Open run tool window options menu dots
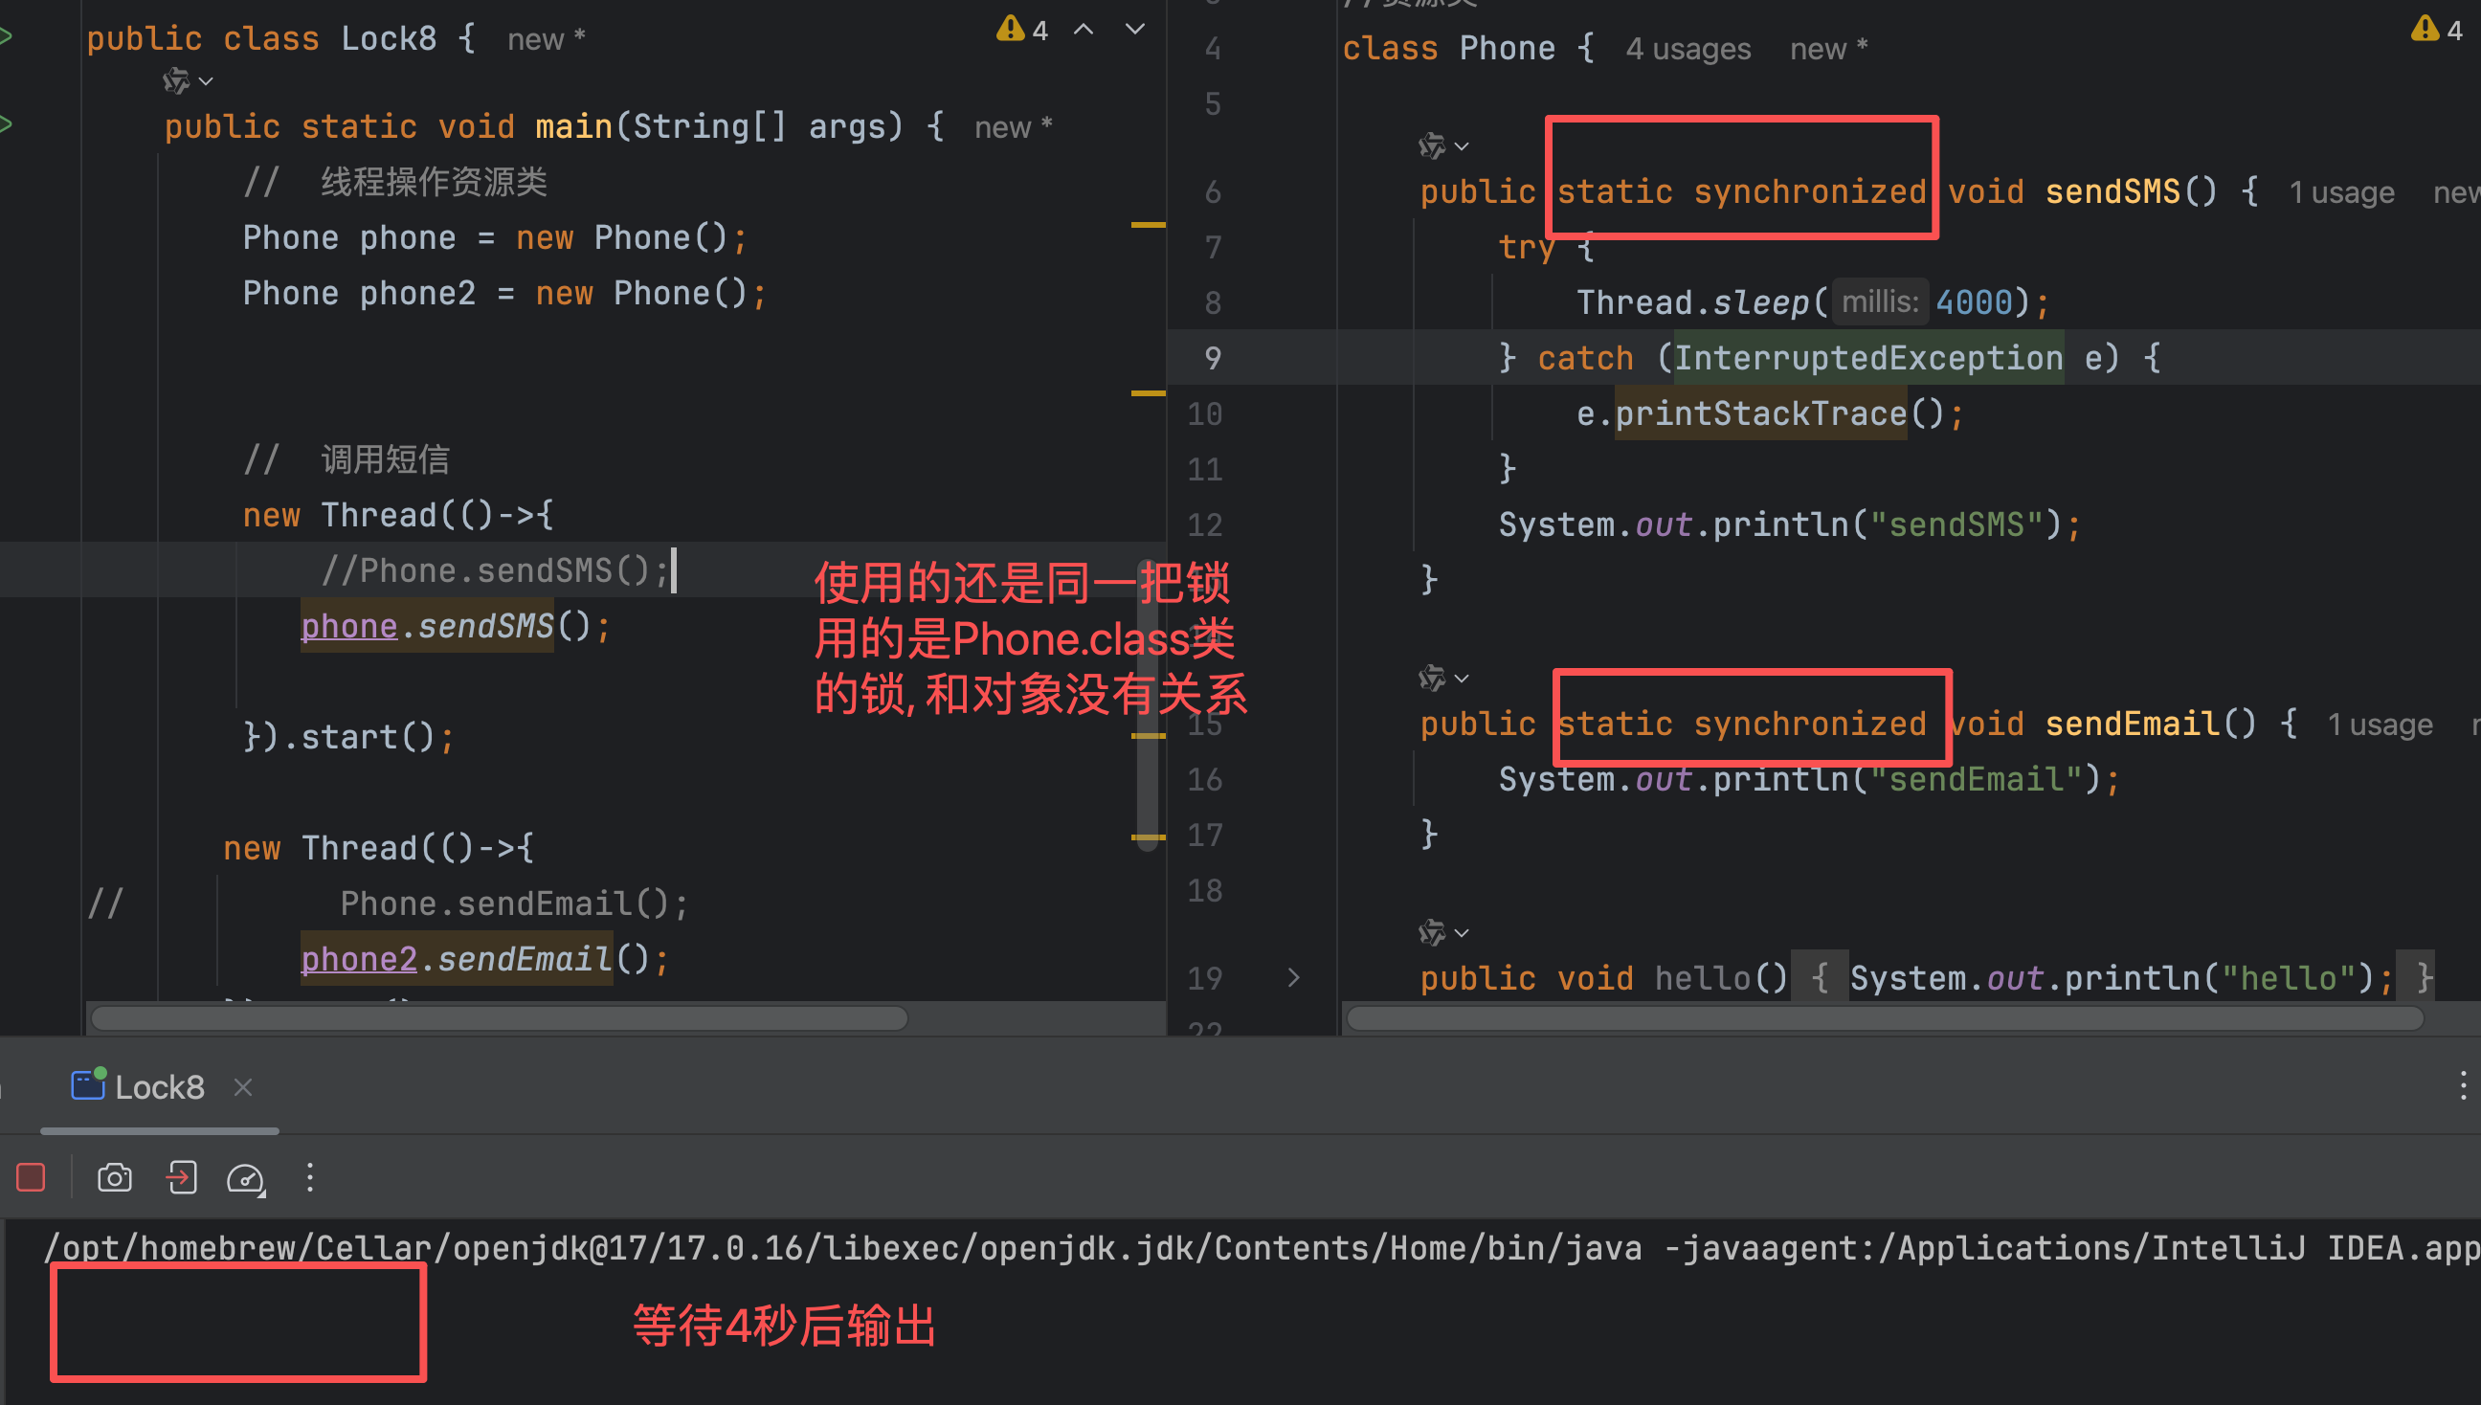This screenshot has width=2481, height=1405. click(x=2463, y=1087)
